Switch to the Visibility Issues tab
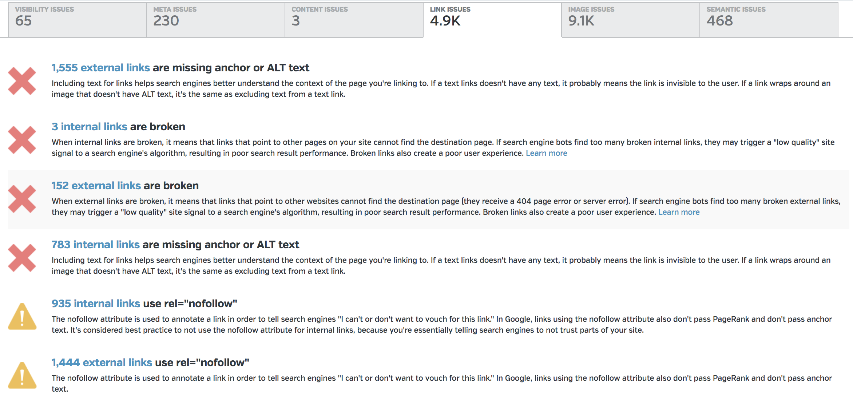The image size is (853, 396). (77, 20)
